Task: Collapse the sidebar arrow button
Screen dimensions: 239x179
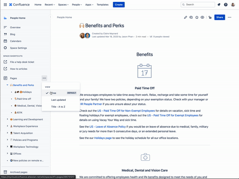Action: coord(50,17)
